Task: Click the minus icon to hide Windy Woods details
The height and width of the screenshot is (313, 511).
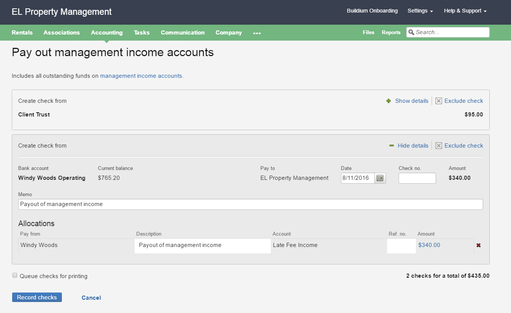Action: coord(391,145)
